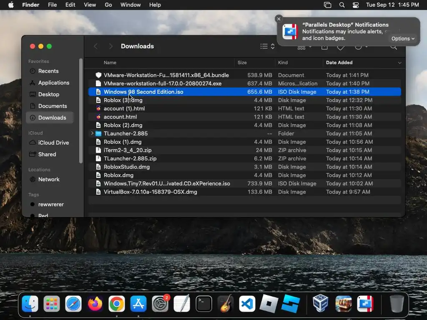Image resolution: width=427 pixels, height=320 pixels.
Task: Open menu bar date and time
Action: click(x=392, y=5)
